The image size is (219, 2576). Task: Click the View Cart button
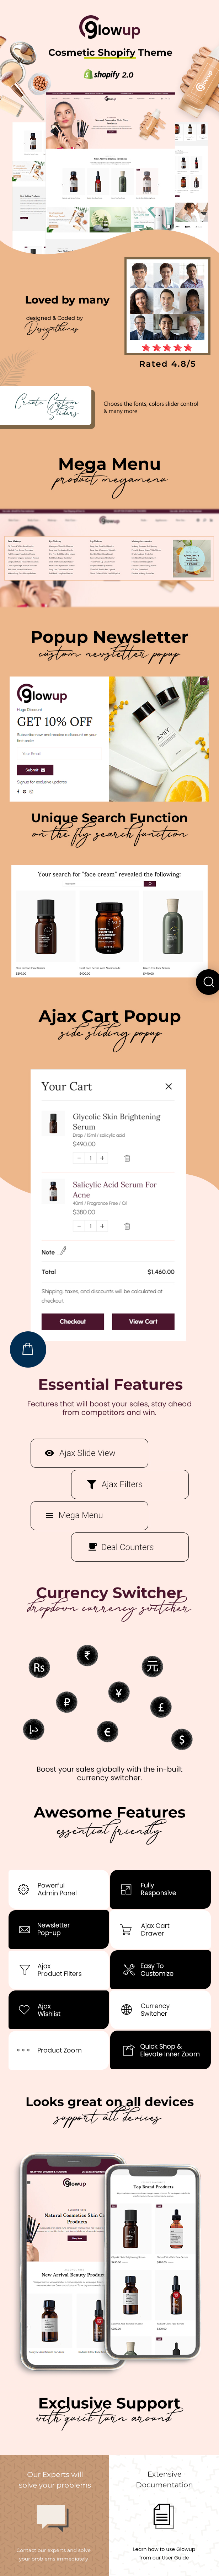tap(143, 1321)
